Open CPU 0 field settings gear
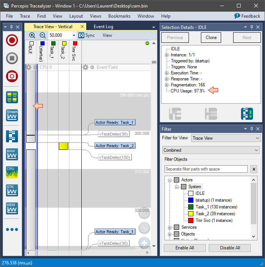Viewport: 265px width, 267px height. [29, 67]
